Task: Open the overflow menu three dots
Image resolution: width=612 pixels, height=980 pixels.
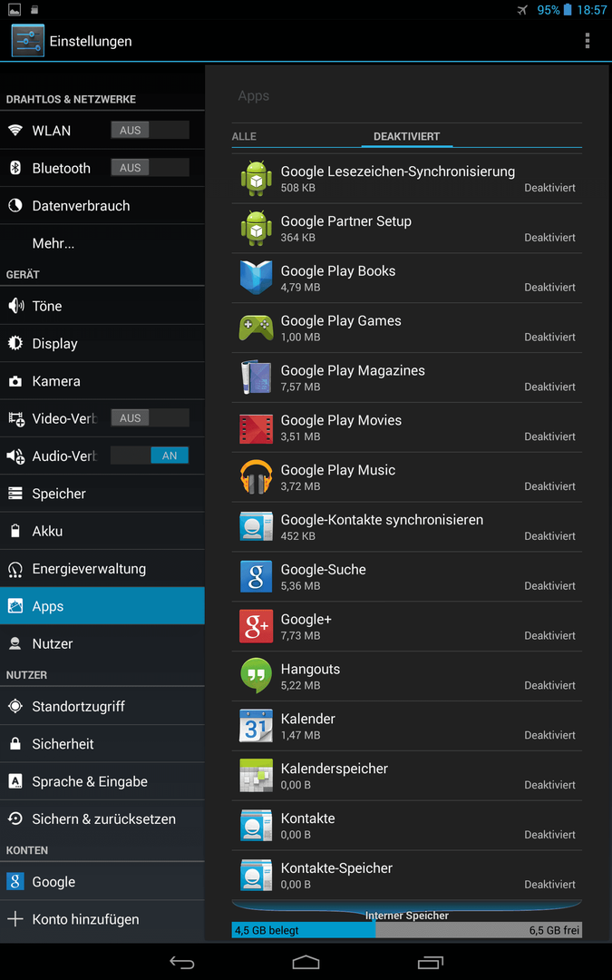Action: 587,41
